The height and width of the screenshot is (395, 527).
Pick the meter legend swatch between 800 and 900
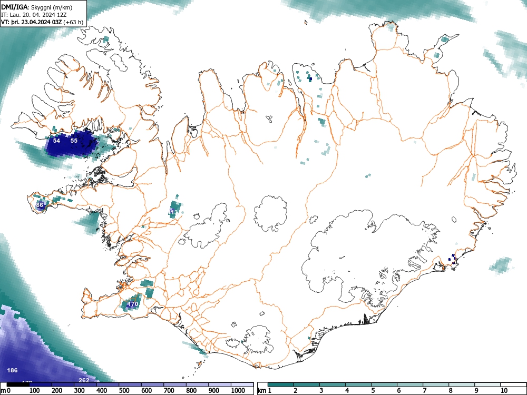point(197,384)
